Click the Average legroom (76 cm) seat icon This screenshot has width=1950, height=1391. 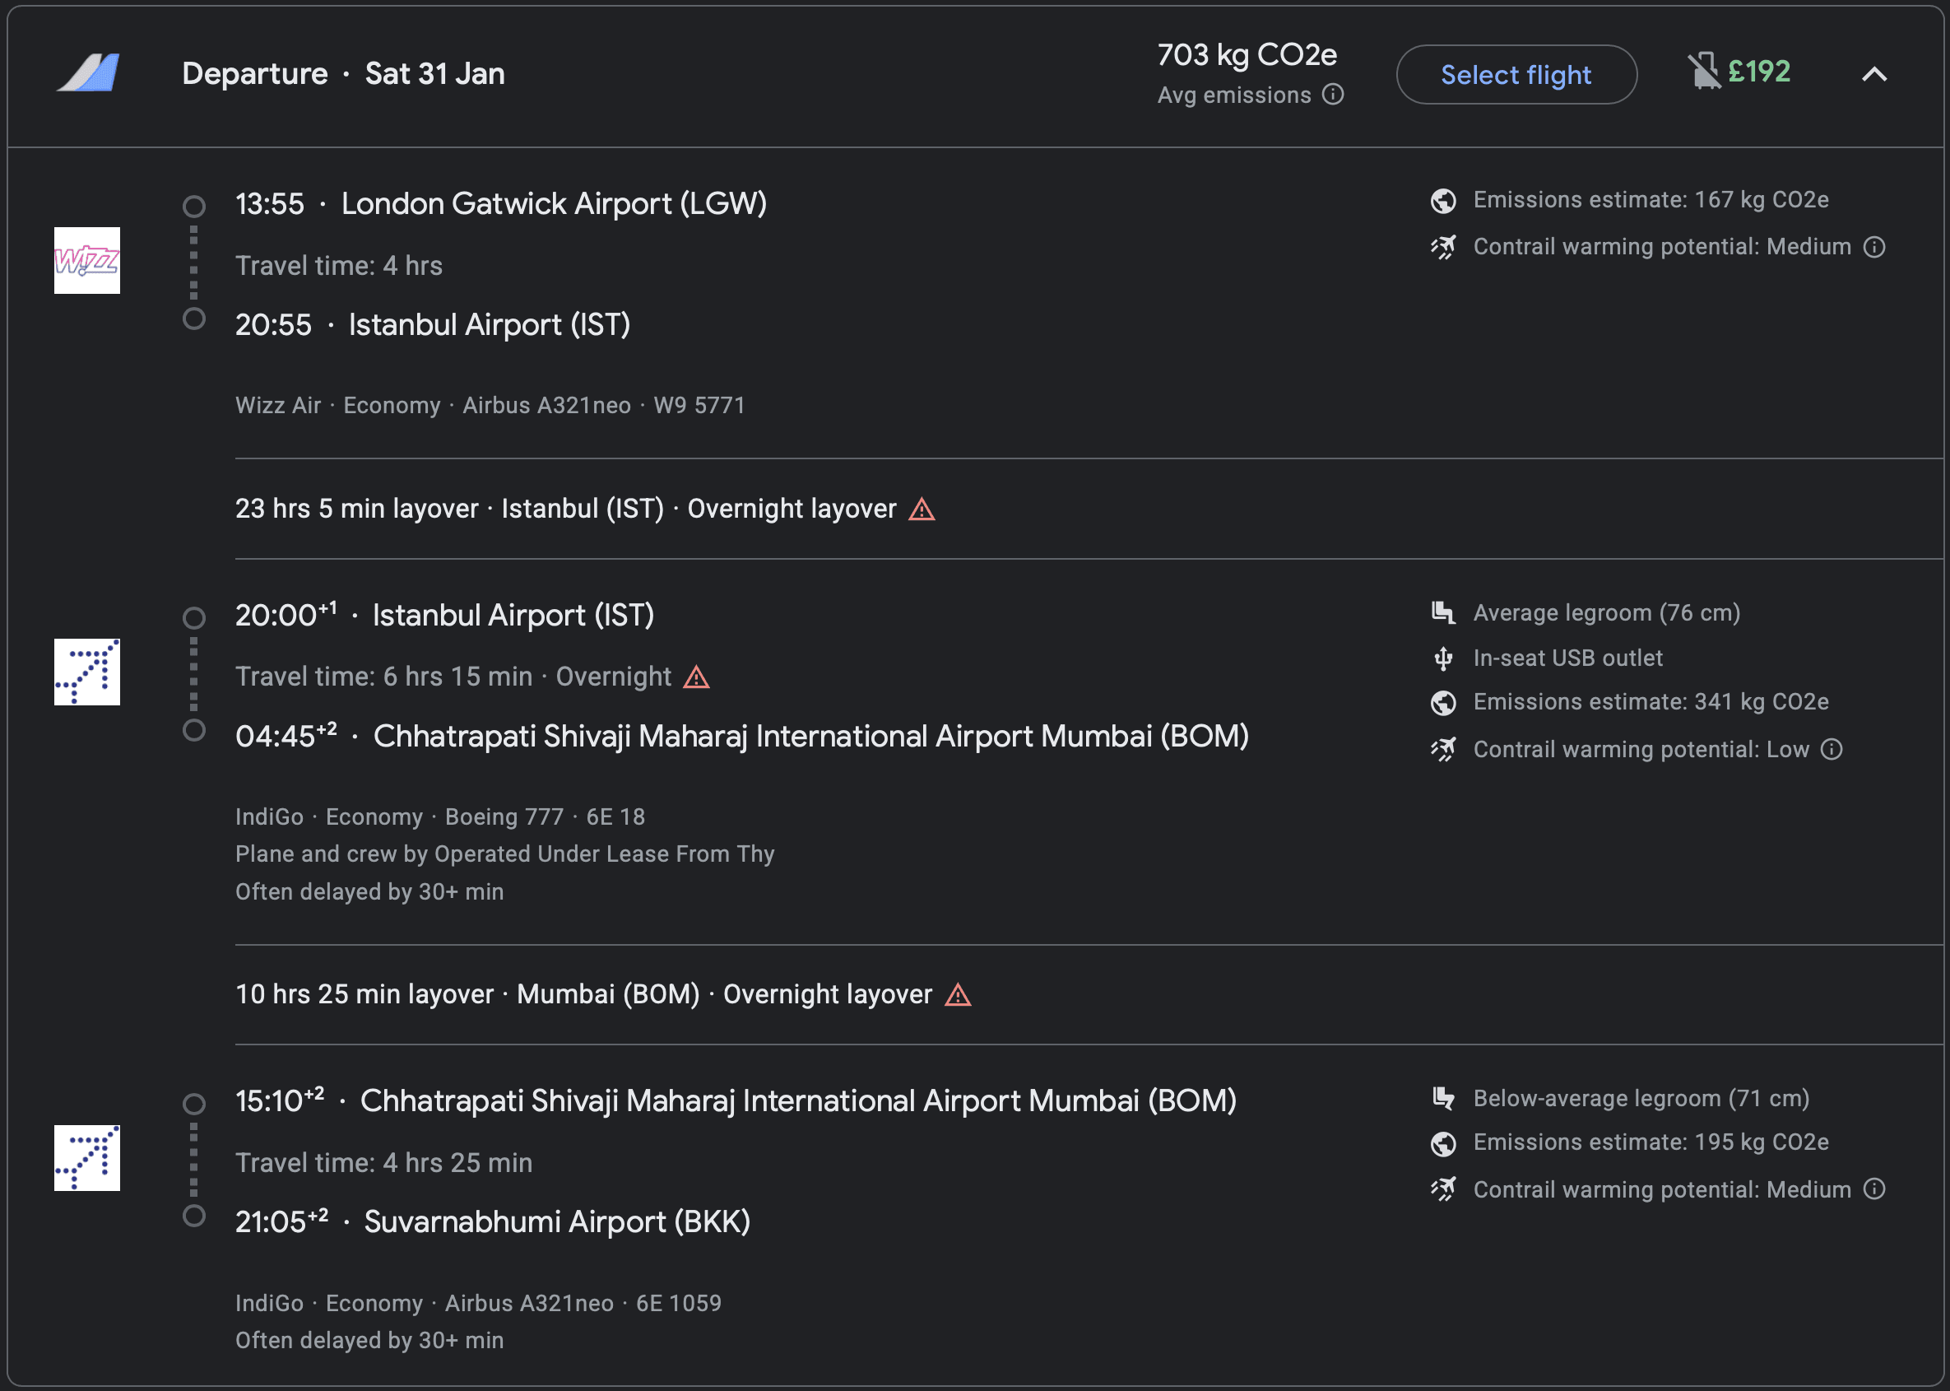(1443, 612)
